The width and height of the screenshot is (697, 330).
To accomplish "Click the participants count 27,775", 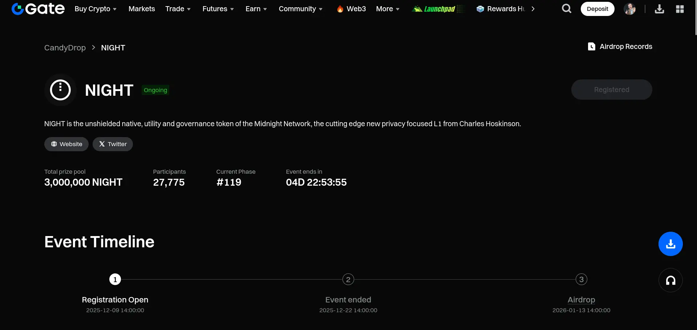I will (169, 182).
